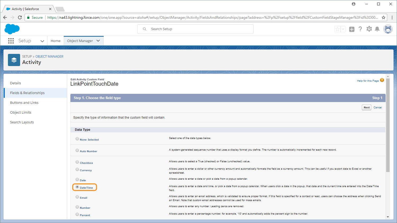This screenshot has width=397, height=223.
Task: Select the Currency data type
Action: pos(77,169)
